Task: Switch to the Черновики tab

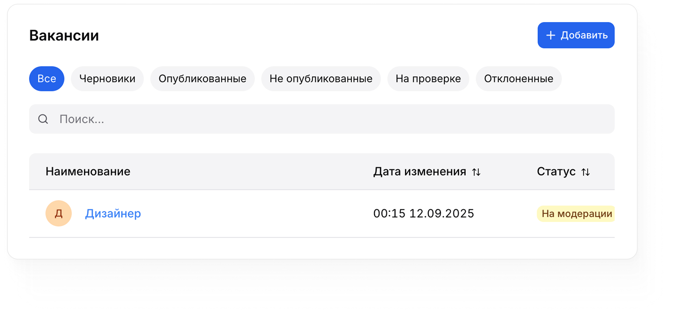Action: point(107,79)
